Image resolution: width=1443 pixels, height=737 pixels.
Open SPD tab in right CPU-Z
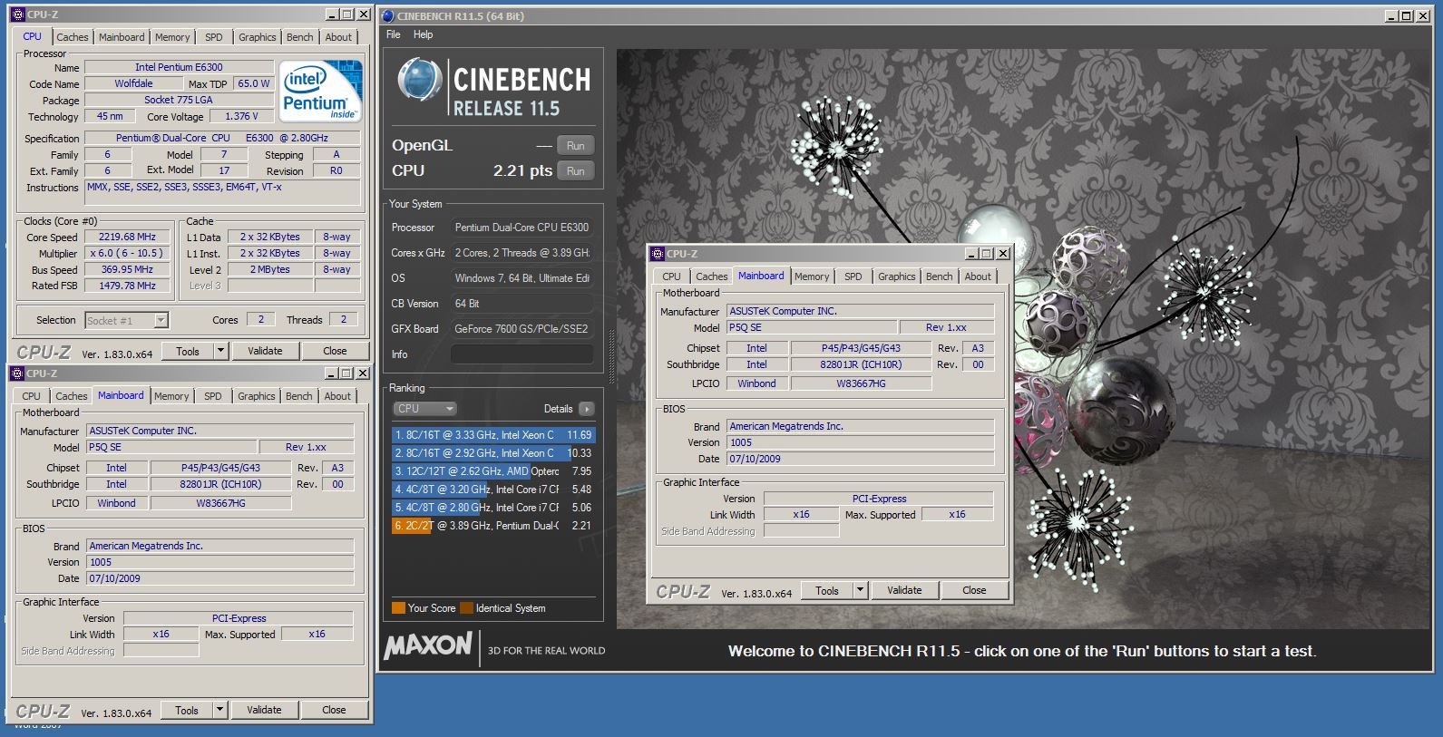853,276
